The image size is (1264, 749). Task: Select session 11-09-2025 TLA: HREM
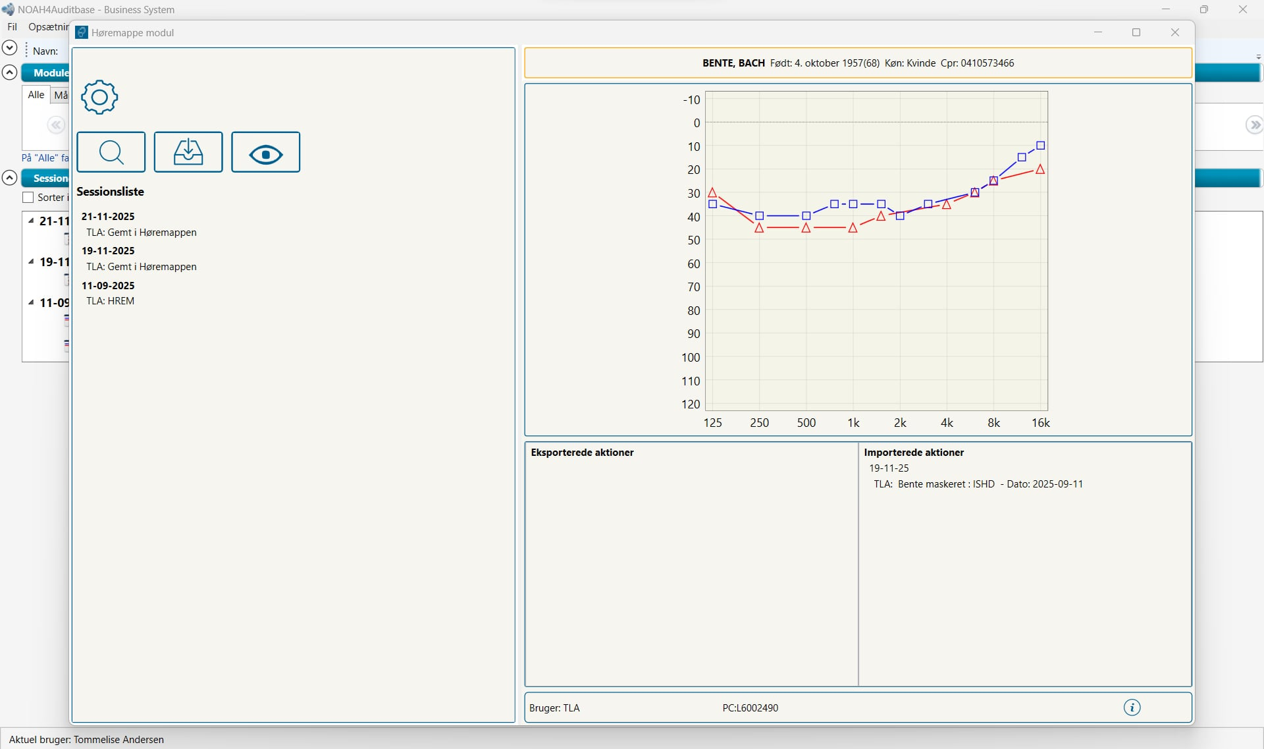pyautogui.click(x=110, y=300)
